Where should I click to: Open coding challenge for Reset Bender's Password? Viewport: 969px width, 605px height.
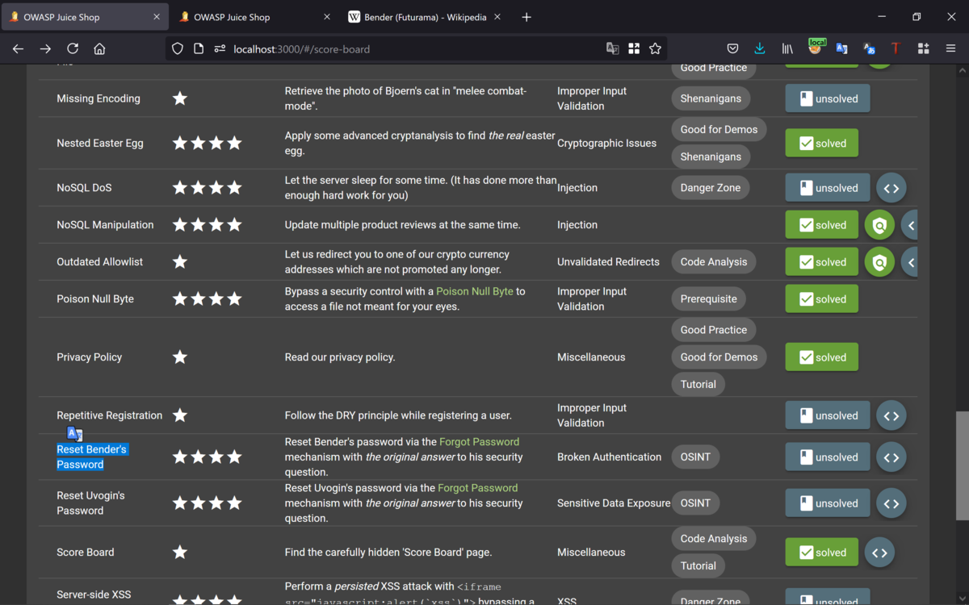891,457
